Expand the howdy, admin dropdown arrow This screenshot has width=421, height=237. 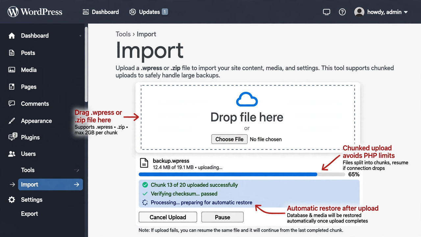click(x=406, y=12)
